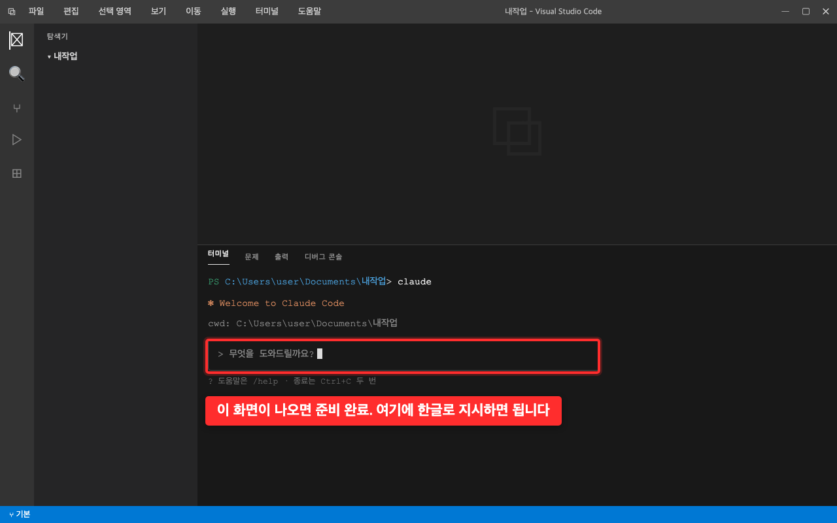Switch to the 문제 panel tab
This screenshot has width=837, height=523.
[252, 257]
